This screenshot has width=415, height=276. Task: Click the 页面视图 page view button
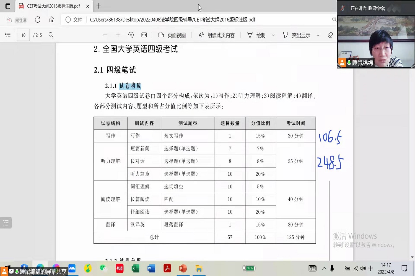[172, 35]
